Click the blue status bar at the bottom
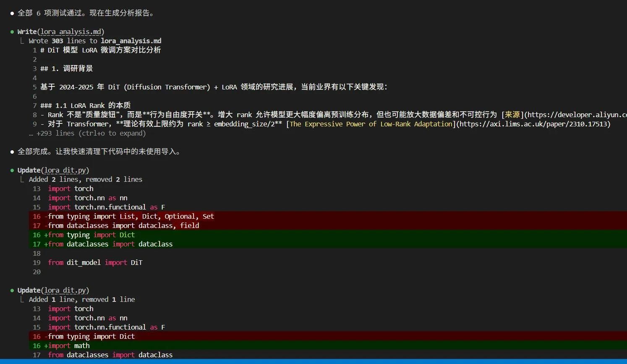Image resolution: width=627 pixels, height=364 pixels. [313, 361]
